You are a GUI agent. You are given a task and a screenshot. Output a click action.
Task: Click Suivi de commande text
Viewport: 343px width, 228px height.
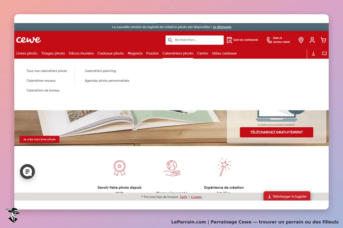coord(246,40)
